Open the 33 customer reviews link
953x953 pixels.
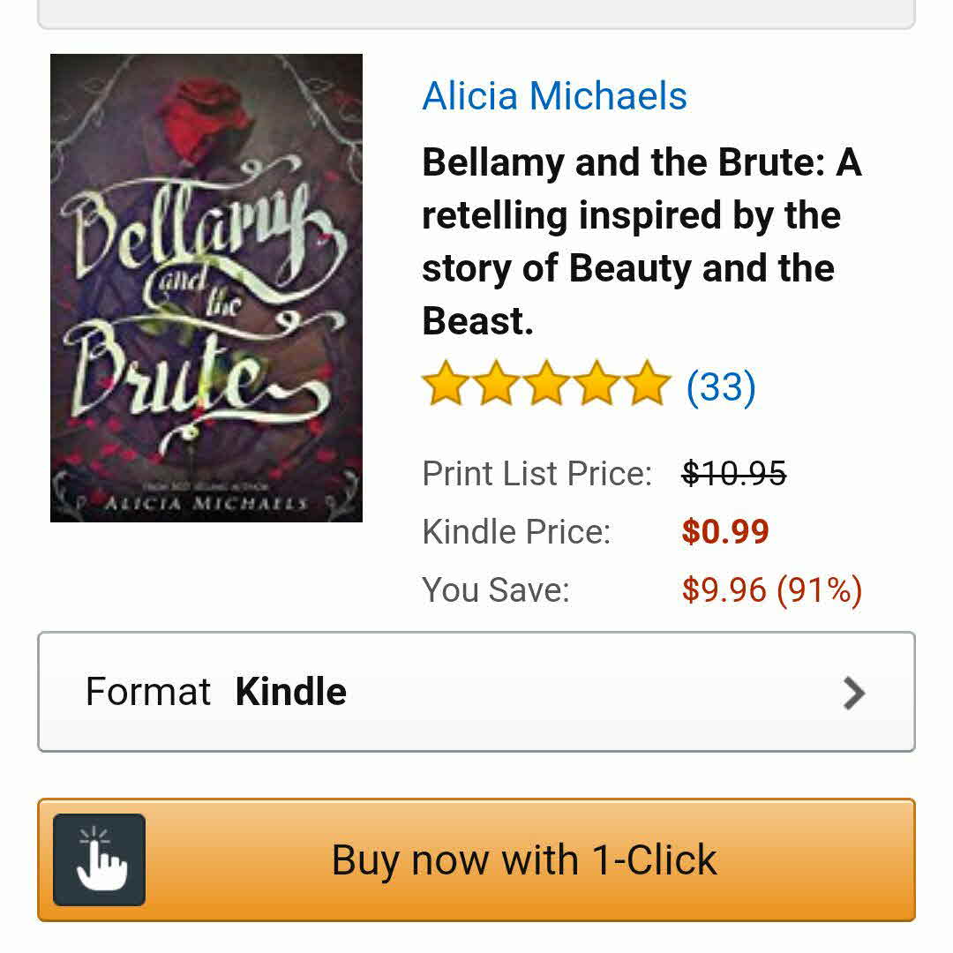721,386
